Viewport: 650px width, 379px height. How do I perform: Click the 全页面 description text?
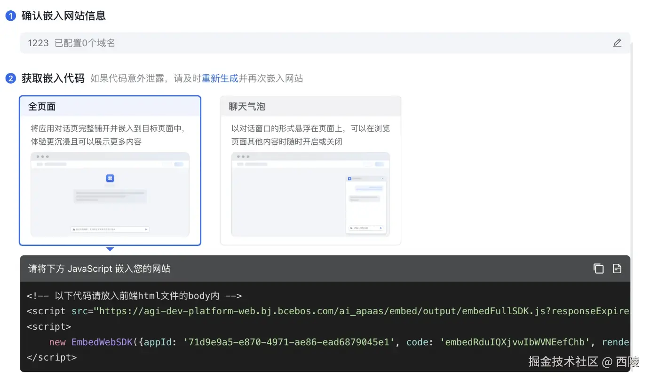[108, 135]
